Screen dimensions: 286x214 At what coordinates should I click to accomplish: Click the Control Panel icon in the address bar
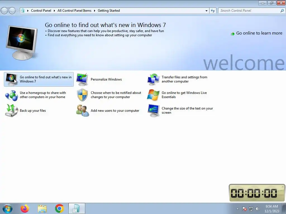pyautogui.click(x=22, y=11)
